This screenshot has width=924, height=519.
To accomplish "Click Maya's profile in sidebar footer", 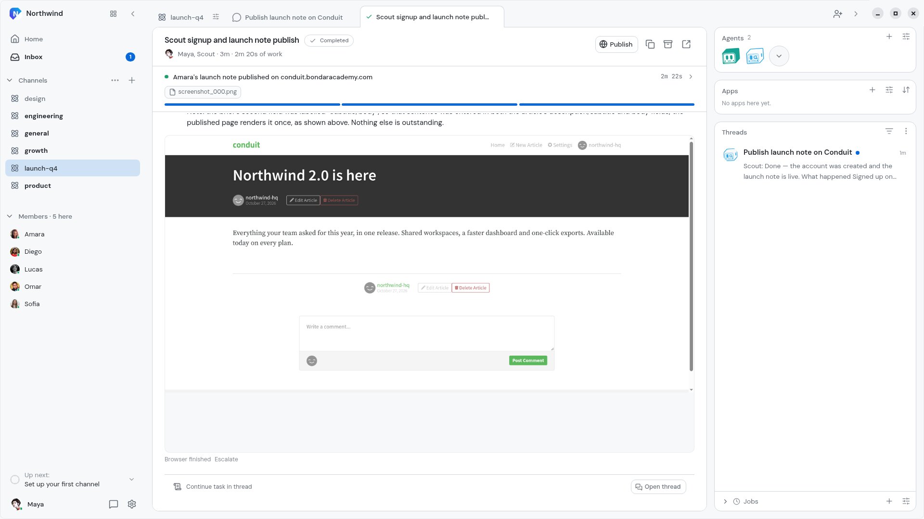I will click(x=27, y=504).
